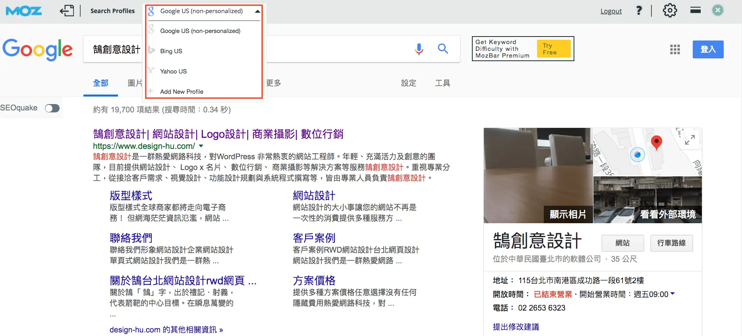Expand the design-hu.com URL options arrow

pyautogui.click(x=201, y=146)
